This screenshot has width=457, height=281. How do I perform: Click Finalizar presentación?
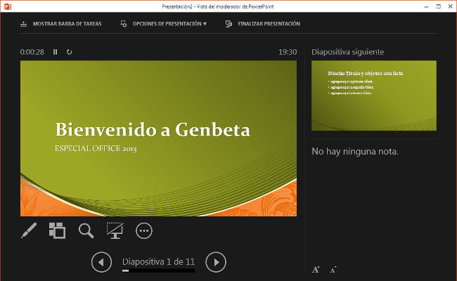pos(263,24)
